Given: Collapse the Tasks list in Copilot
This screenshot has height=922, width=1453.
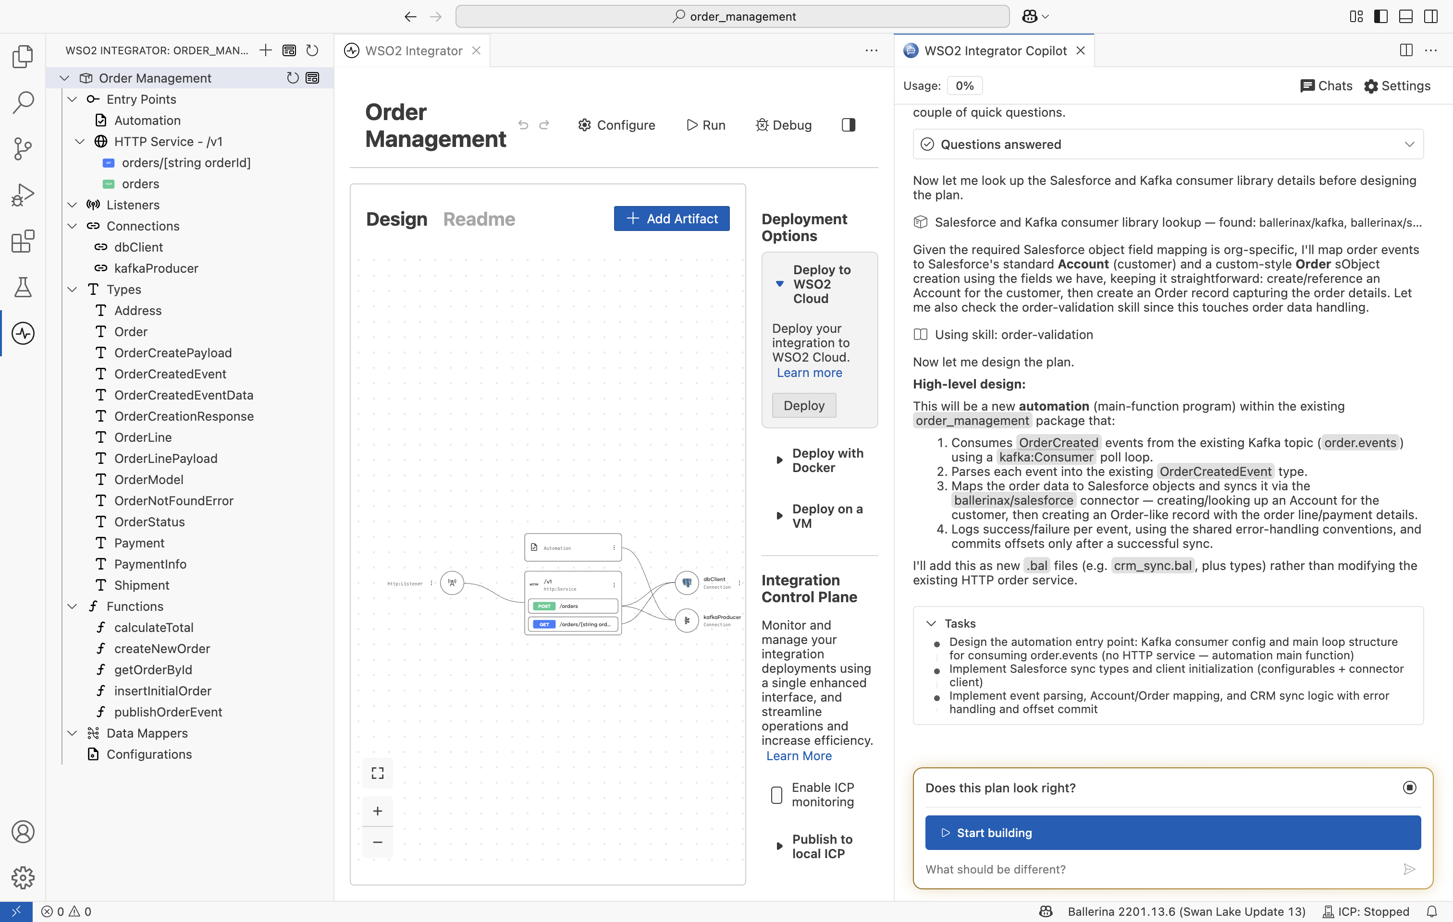Looking at the screenshot, I should (x=931, y=623).
